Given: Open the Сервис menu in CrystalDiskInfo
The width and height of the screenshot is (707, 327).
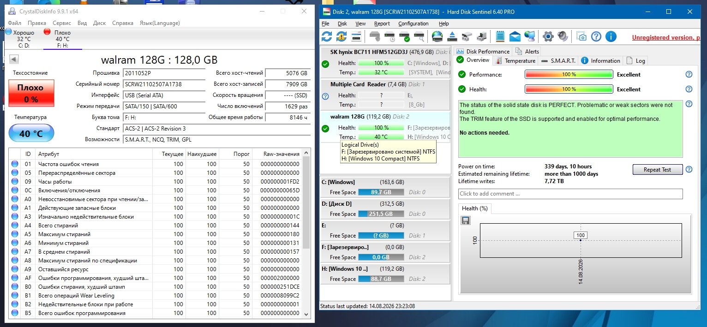Looking at the screenshot, I should tap(62, 23).
